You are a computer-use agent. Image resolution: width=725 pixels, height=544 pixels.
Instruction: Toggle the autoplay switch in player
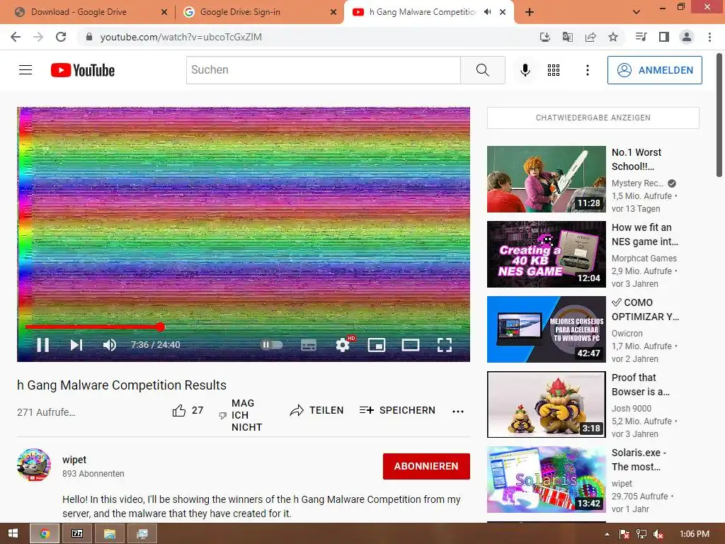(272, 345)
